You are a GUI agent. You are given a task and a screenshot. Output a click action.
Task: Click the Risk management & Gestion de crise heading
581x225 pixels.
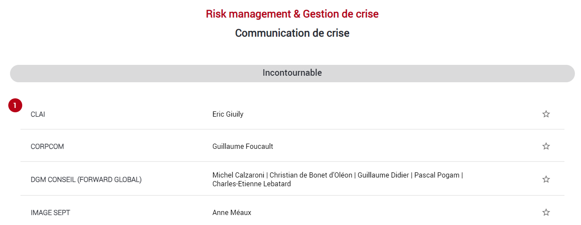[292, 14]
